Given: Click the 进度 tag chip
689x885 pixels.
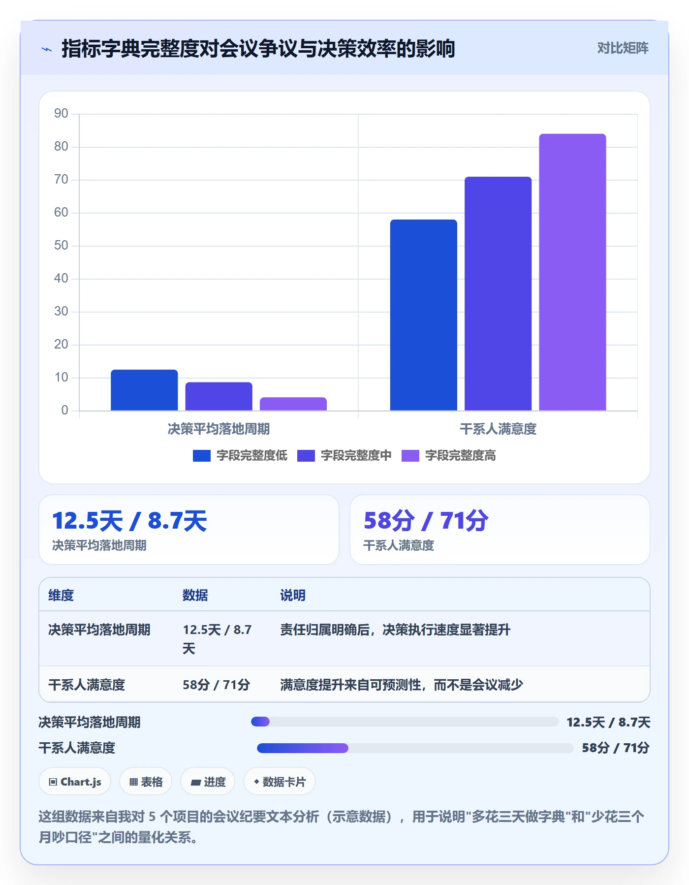Looking at the screenshot, I should [x=208, y=782].
